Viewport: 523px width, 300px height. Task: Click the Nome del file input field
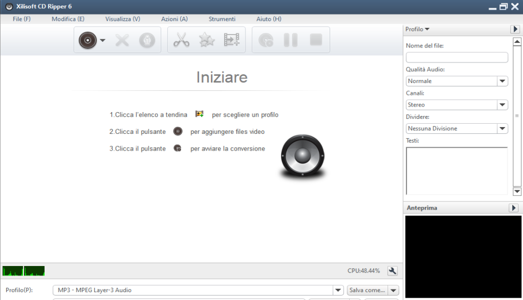point(457,57)
